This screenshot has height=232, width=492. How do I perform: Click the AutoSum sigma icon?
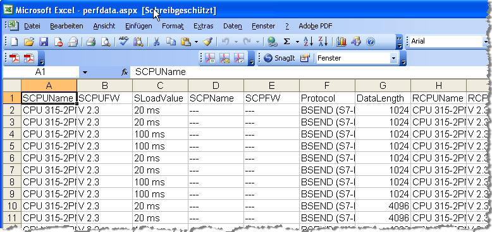point(287,42)
